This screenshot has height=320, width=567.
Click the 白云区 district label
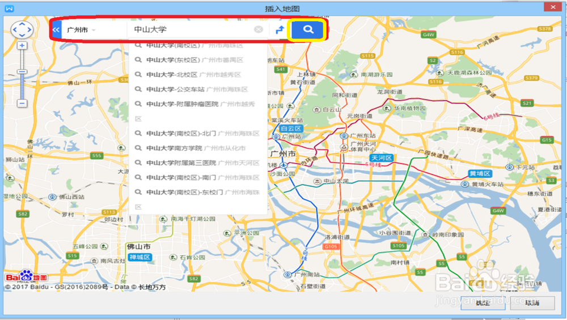point(291,129)
